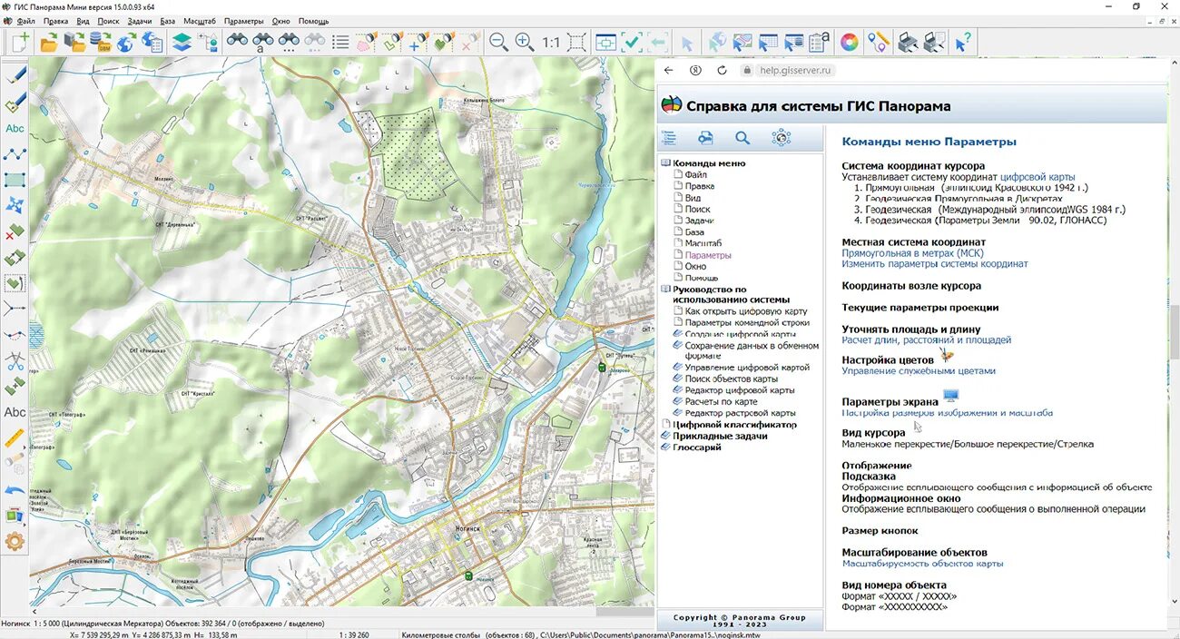Select Редактор цифровой карты help topic
The width and height of the screenshot is (1180, 639).
tap(740, 390)
